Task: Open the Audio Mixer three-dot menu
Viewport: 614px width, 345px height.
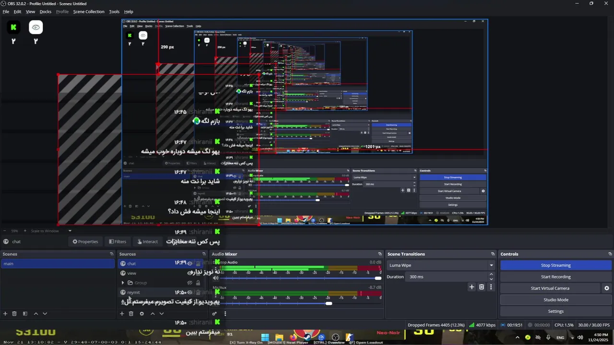Action: (x=225, y=313)
